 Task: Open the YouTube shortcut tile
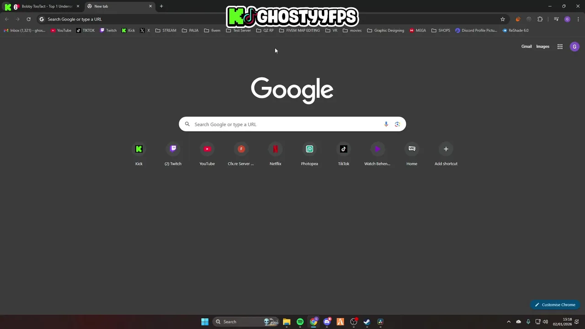[207, 154]
